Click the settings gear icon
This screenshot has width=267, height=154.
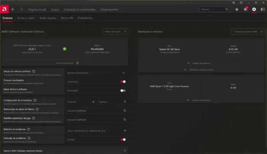coord(254,9)
